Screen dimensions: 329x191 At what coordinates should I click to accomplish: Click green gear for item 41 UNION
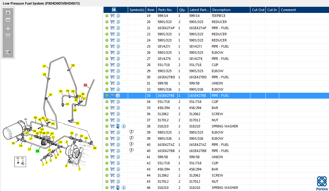[x=107, y=157]
